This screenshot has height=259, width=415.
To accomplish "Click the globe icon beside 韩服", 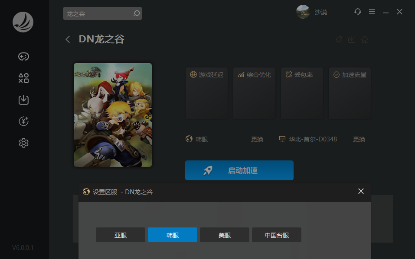I will [189, 139].
